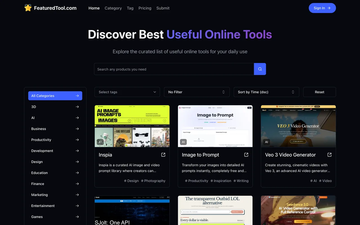Open Sort by Time (dsc) dropdown
This screenshot has height=225, width=360.
click(x=266, y=92)
